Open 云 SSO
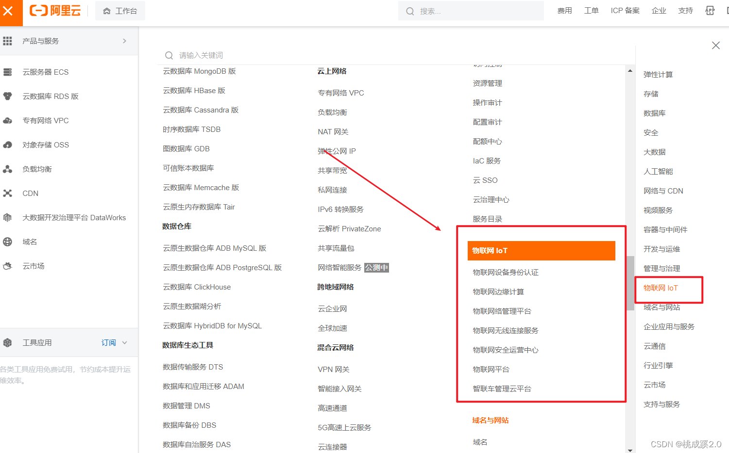The width and height of the screenshot is (729, 453). (485, 180)
